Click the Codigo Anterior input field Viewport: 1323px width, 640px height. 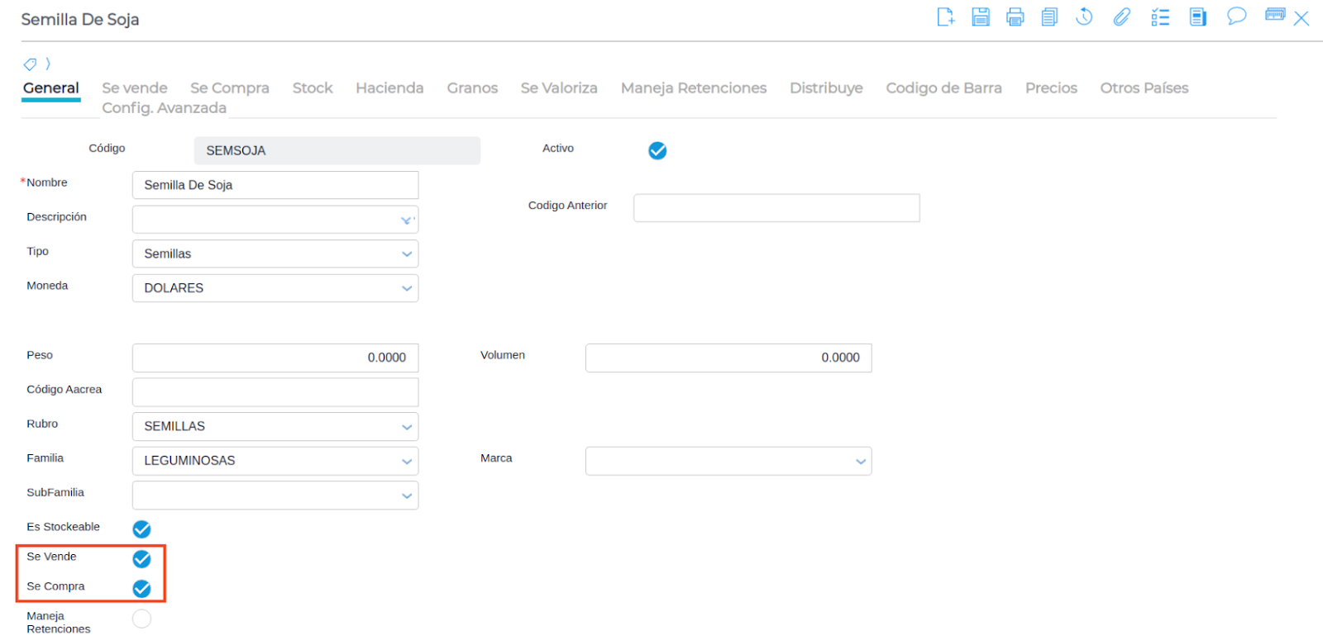(776, 208)
